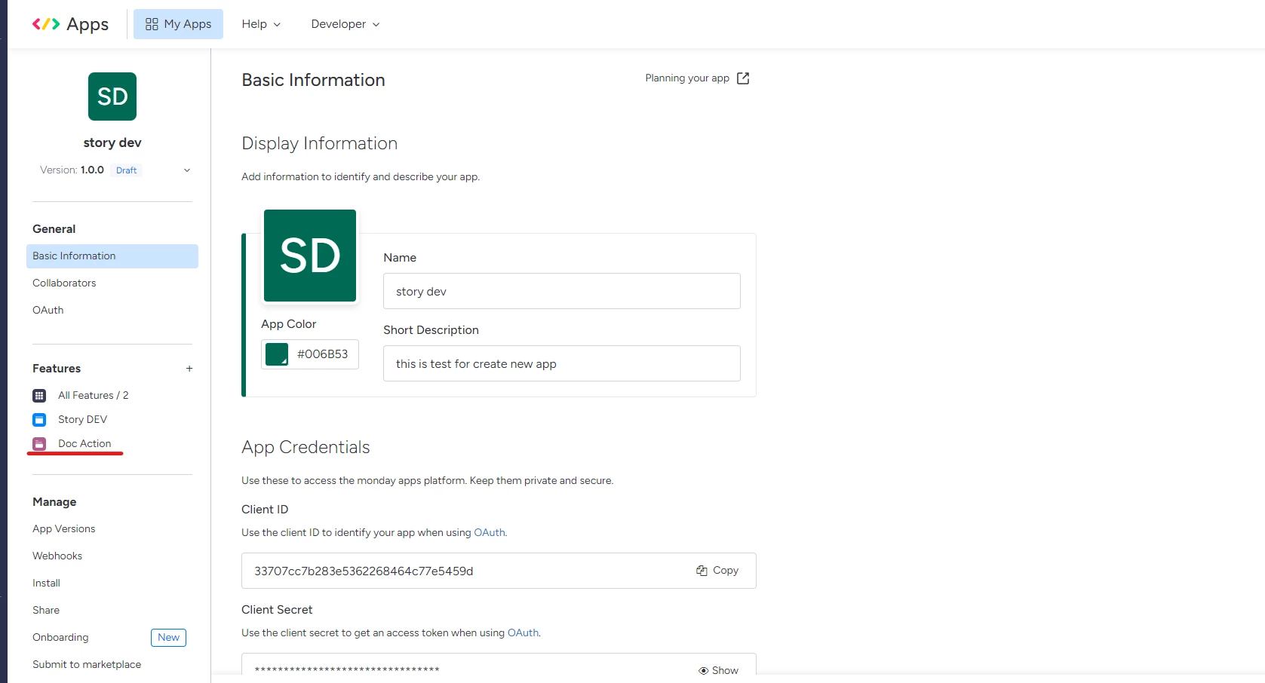Click the monday Apps logo icon
The image size is (1265, 683).
[x=46, y=24]
